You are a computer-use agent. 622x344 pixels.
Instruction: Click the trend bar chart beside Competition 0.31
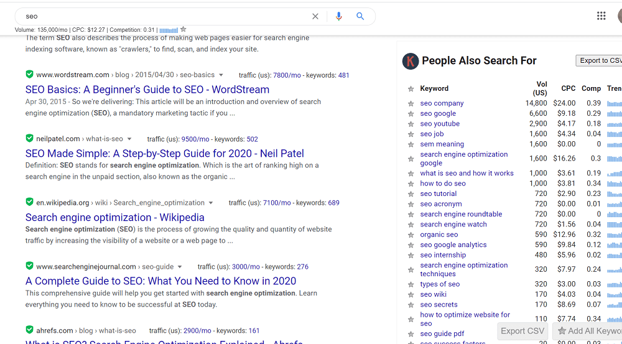pyautogui.click(x=169, y=30)
